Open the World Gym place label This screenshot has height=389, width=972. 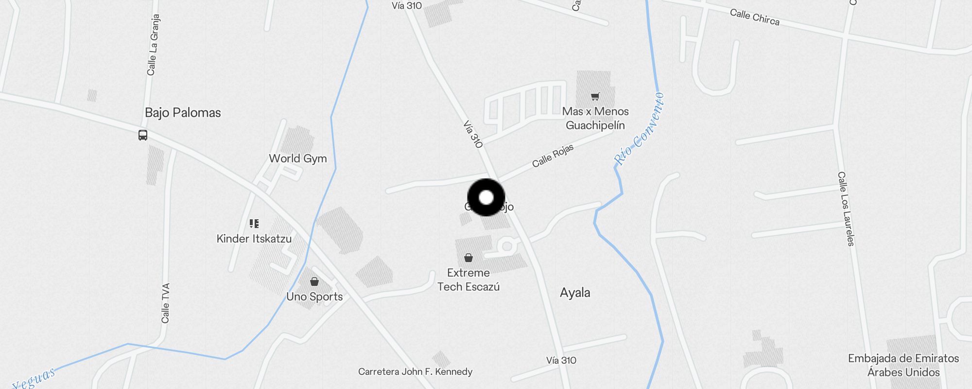[x=298, y=159]
